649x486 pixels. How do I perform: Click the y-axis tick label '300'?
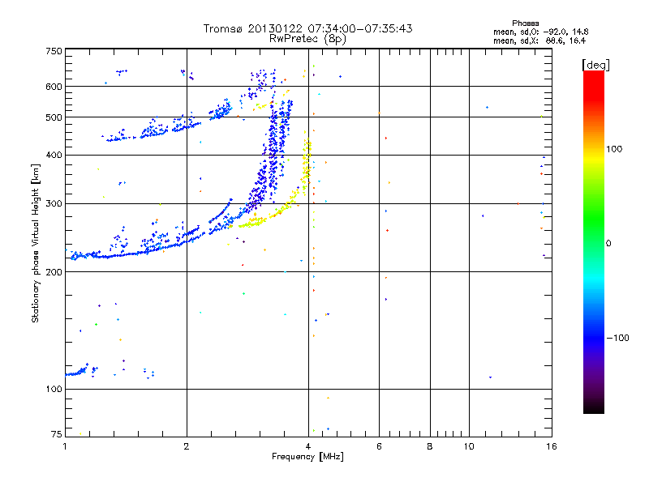coord(54,203)
